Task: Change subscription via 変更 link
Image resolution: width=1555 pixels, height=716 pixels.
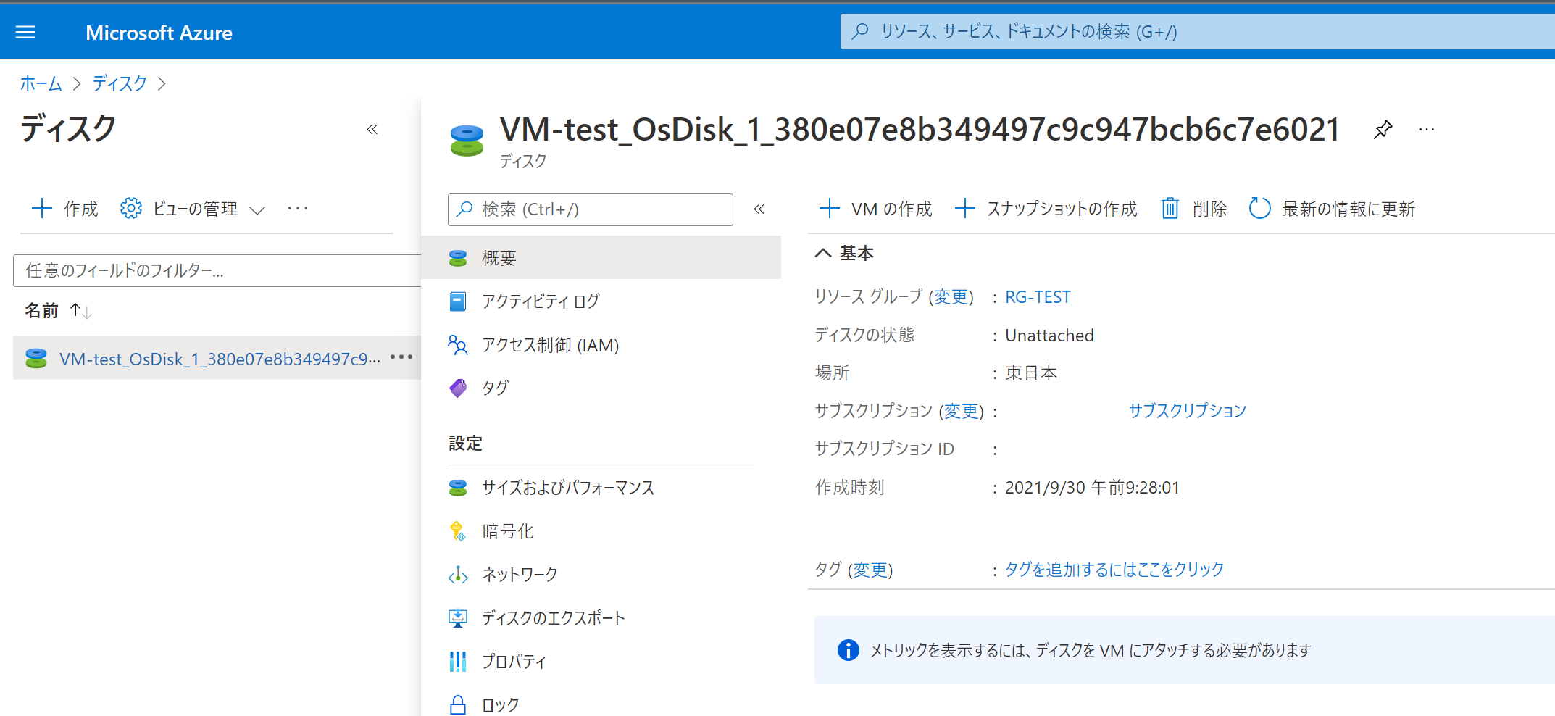Action: pyautogui.click(x=962, y=412)
